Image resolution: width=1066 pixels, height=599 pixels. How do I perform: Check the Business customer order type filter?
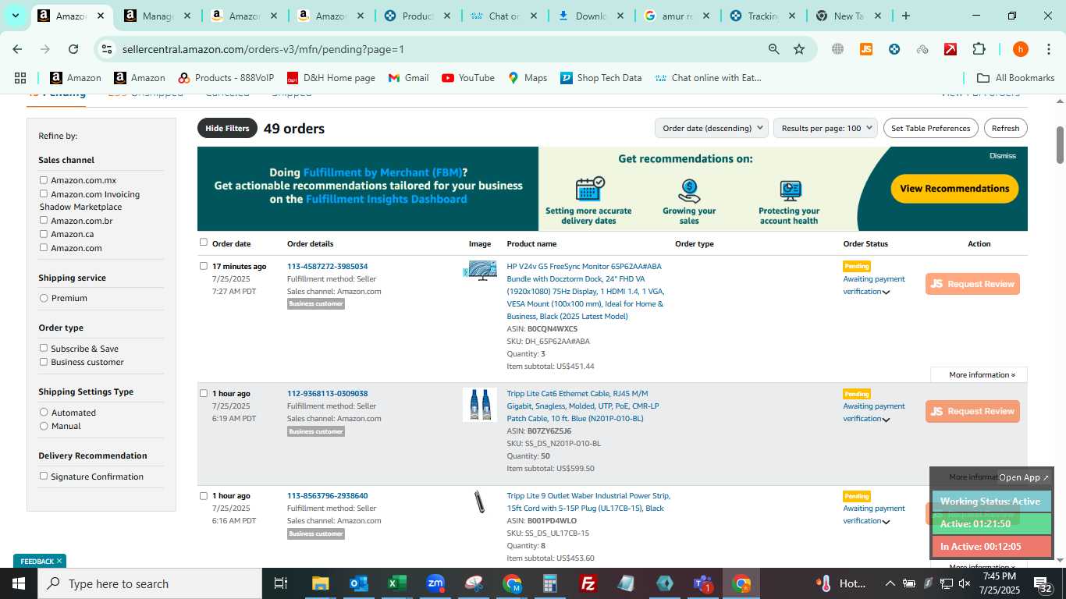click(x=44, y=361)
